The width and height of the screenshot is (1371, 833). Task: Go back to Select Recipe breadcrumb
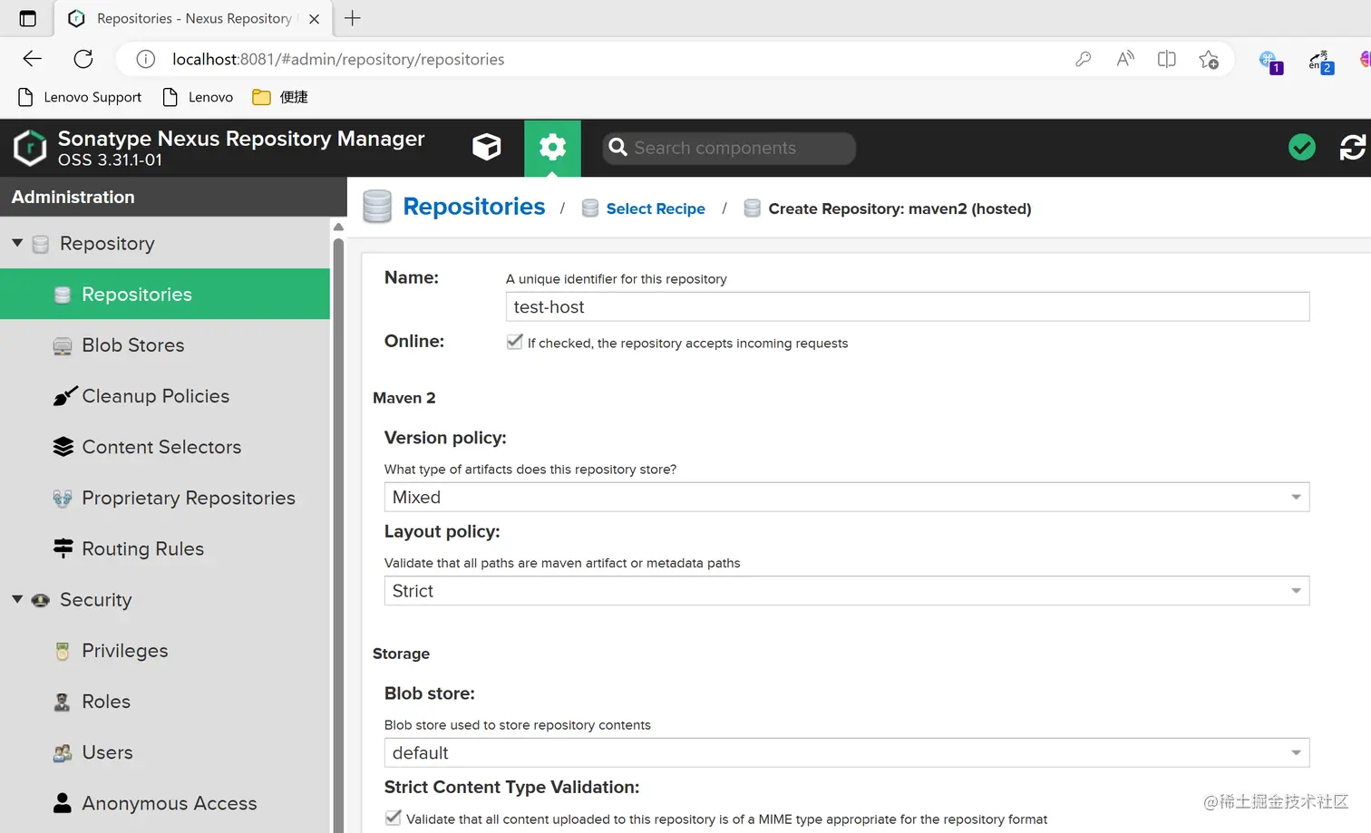[656, 208]
